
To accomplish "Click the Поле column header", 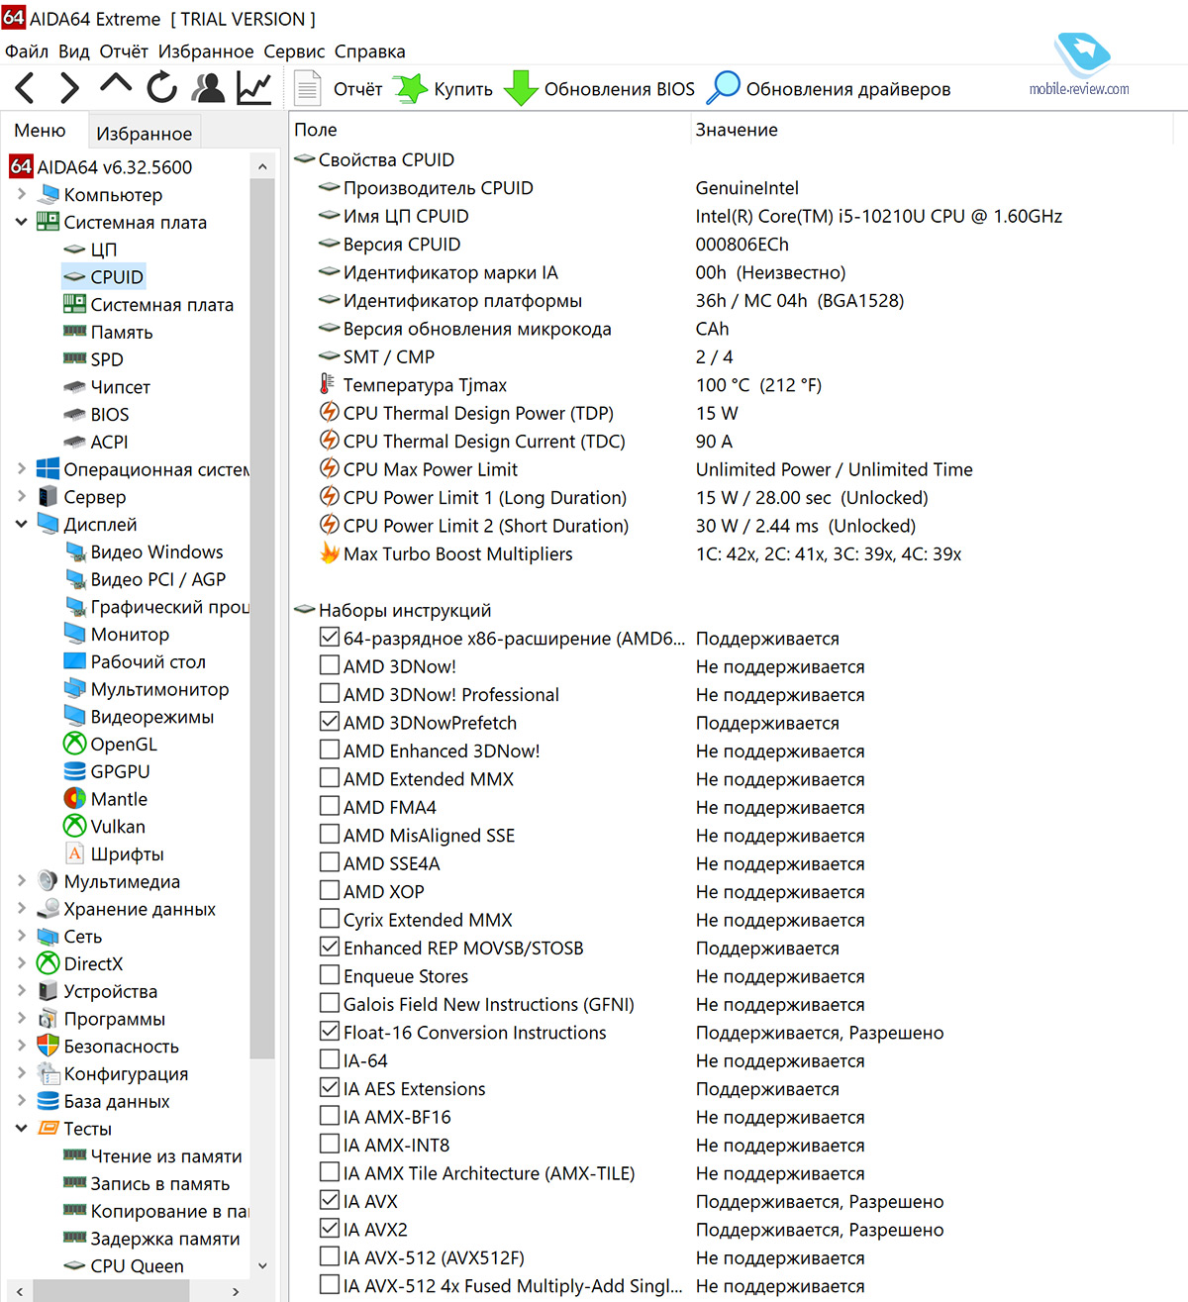I will (489, 130).
